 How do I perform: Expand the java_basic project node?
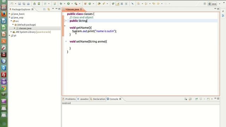(x=10, y=14)
